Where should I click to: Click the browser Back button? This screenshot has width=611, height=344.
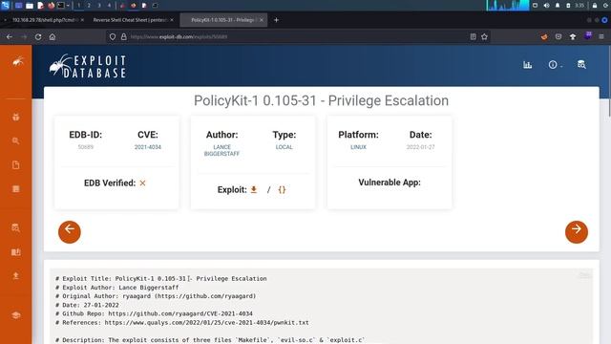(10, 36)
